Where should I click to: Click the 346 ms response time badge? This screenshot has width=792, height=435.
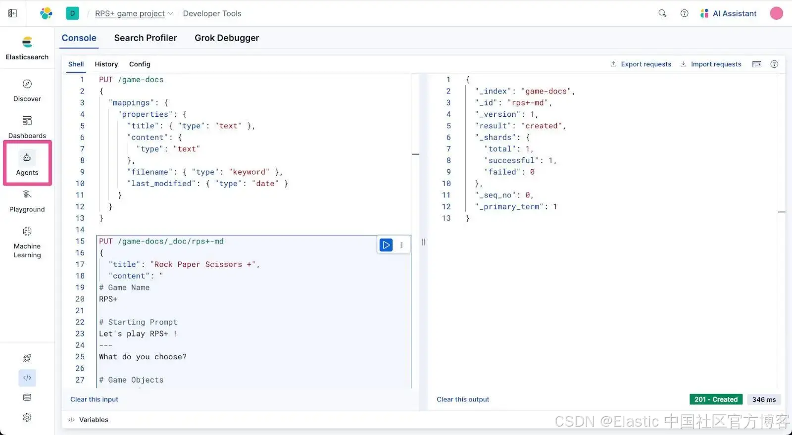click(764, 399)
